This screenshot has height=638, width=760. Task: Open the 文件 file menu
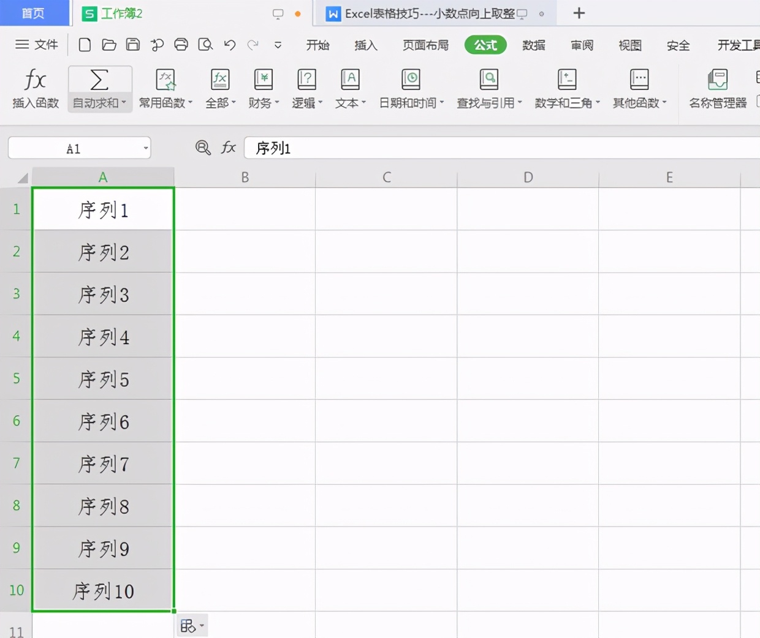pyautogui.click(x=37, y=45)
